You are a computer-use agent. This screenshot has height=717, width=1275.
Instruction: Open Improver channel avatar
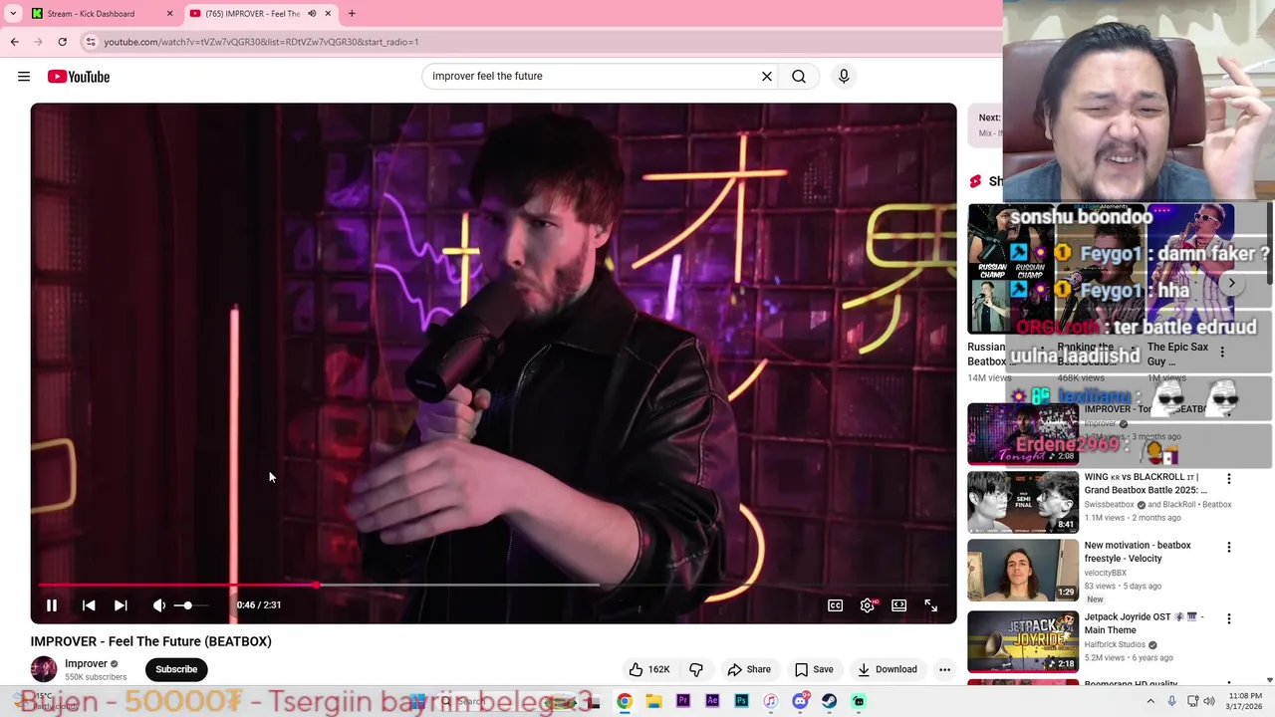[x=44, y=669]
